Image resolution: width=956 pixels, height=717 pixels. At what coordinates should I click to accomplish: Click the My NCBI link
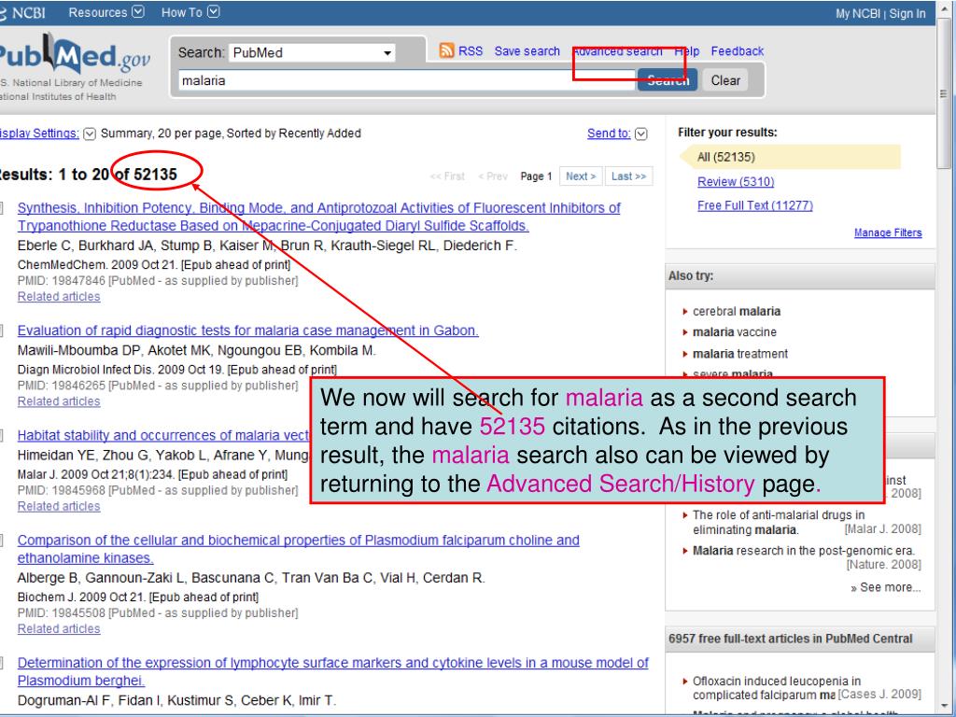click(858, 13)
